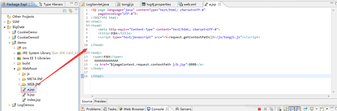The width and height of the screenshot is (337, 111).
Task: Close the Package Explorer tab
Action: (x=31, y=4)
